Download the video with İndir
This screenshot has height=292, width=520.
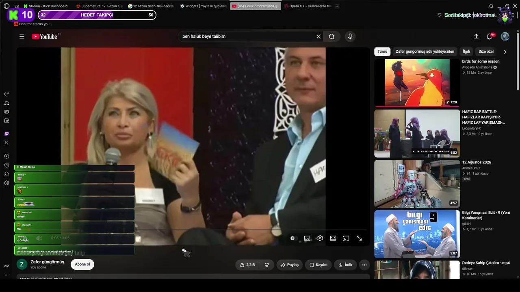(x=346, y=265)
